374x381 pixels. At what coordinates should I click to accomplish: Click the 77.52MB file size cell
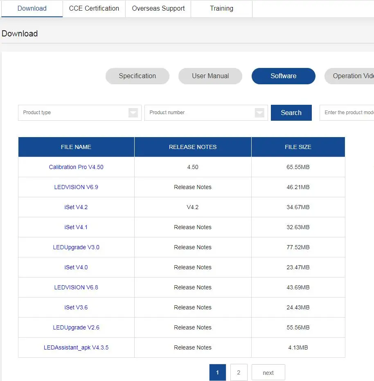pyautogui.click(x=298, y=247)
